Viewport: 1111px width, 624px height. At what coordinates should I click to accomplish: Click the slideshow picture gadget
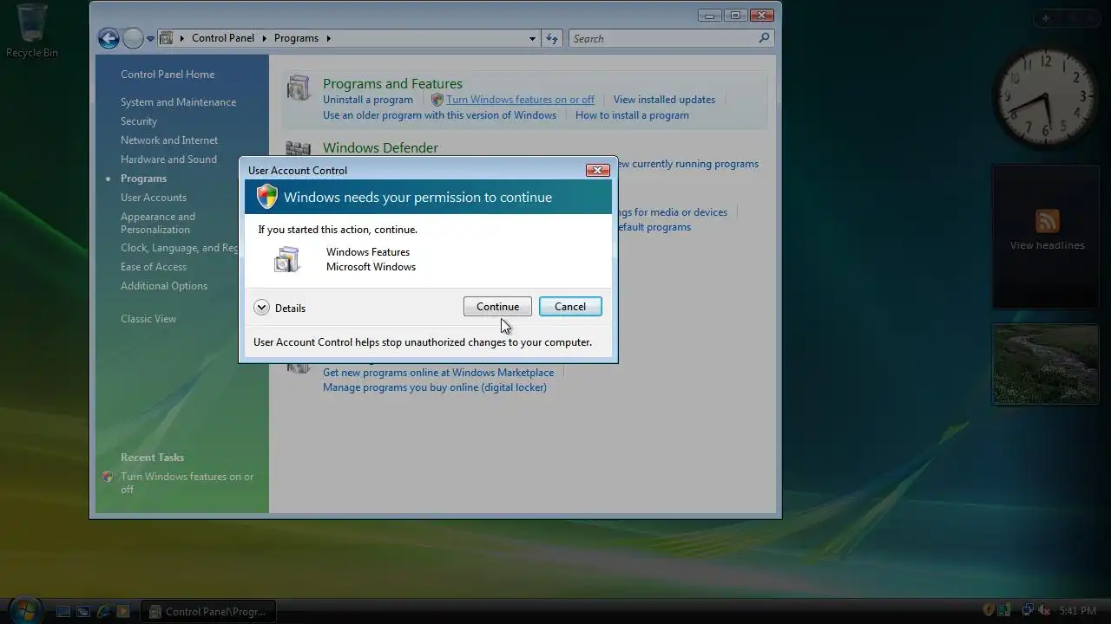[x=1045, y=364]
